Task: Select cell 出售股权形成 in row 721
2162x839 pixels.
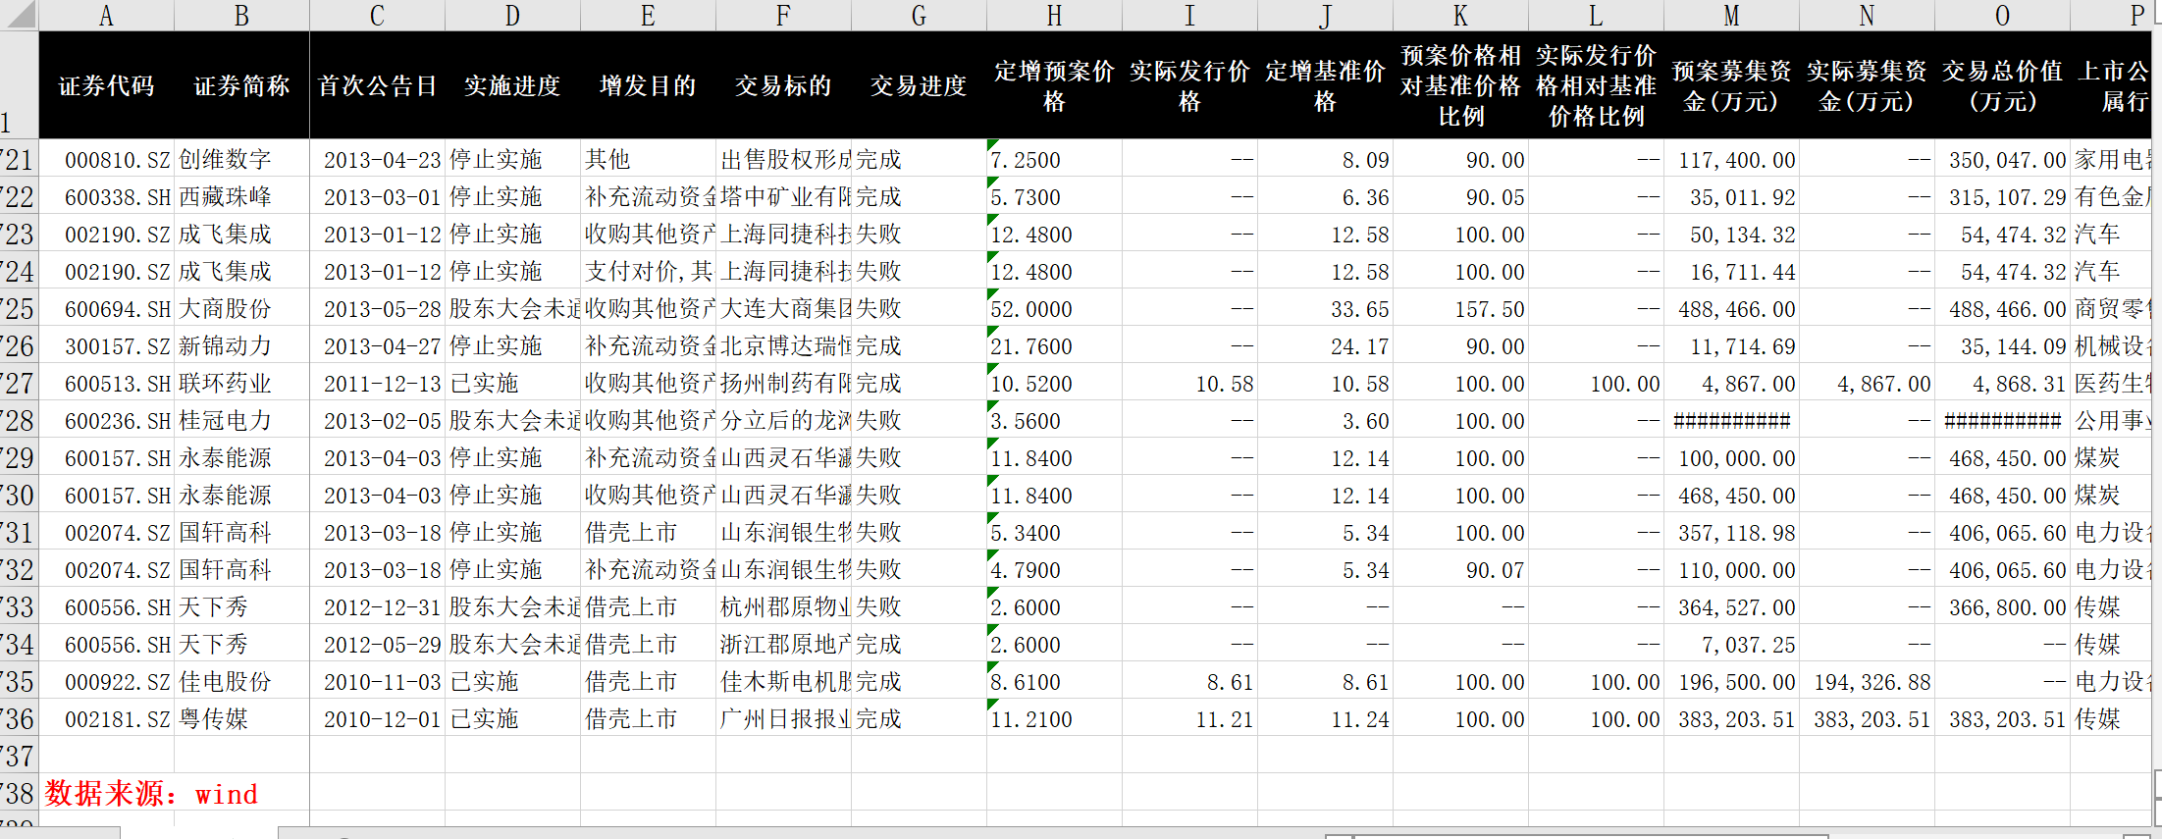Action: click(783, 159)
